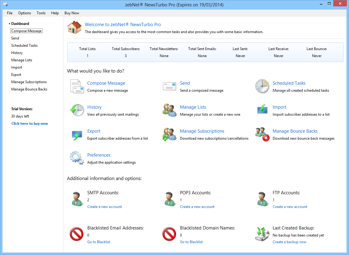The width and height of the screenshot is (349, 255).
Task: Open the Tools menu
Action: 41,13
